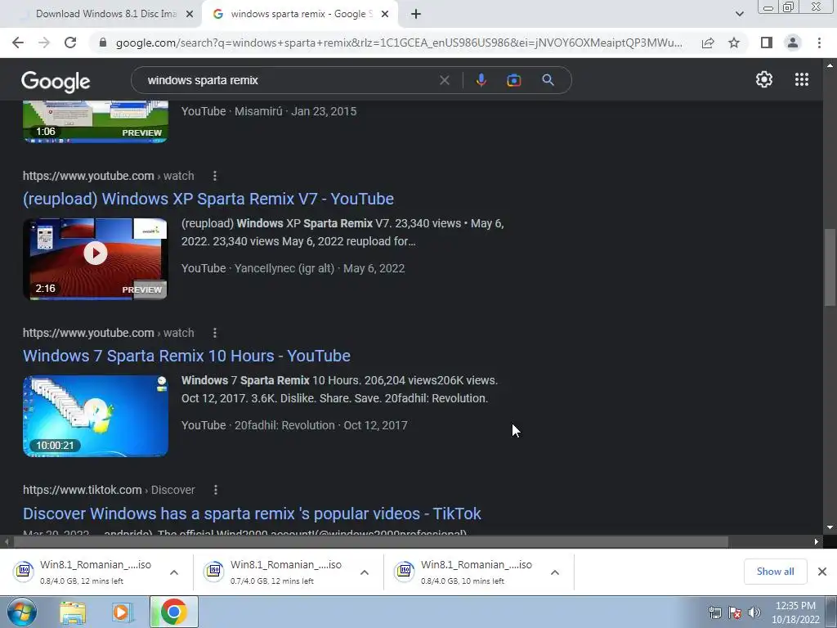
Task: Open options for Windows 7 Sparta Remix result
Action: [215, 333]
